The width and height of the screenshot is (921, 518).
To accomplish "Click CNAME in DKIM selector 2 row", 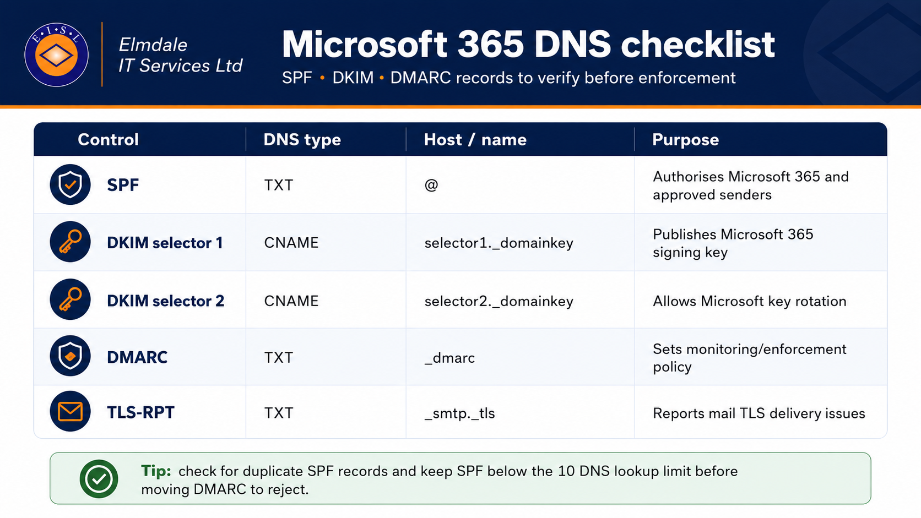I will [291, 301].
